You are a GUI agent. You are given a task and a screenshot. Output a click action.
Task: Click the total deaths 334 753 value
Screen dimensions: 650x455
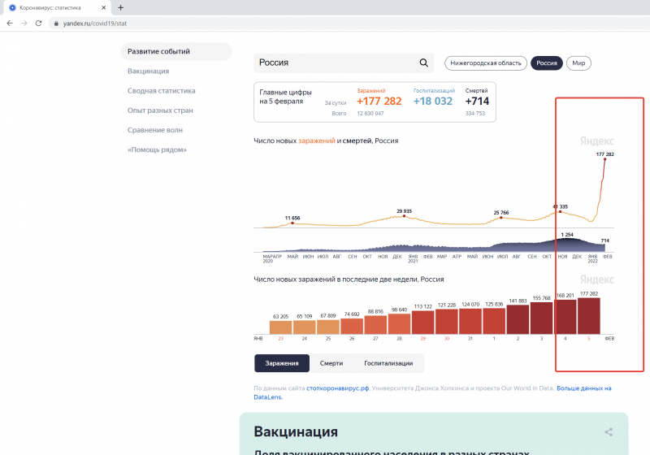click(475, 114)
